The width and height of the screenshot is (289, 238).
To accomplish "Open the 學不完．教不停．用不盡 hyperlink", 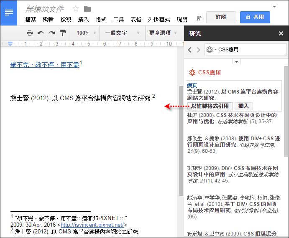I will point(45,65).
